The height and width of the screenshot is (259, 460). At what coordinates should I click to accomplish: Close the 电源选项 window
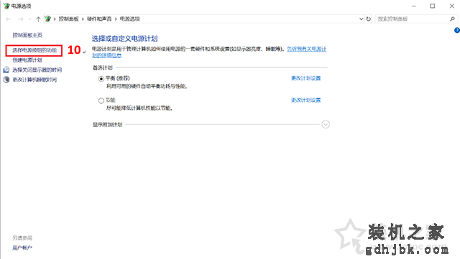(452, 6)
